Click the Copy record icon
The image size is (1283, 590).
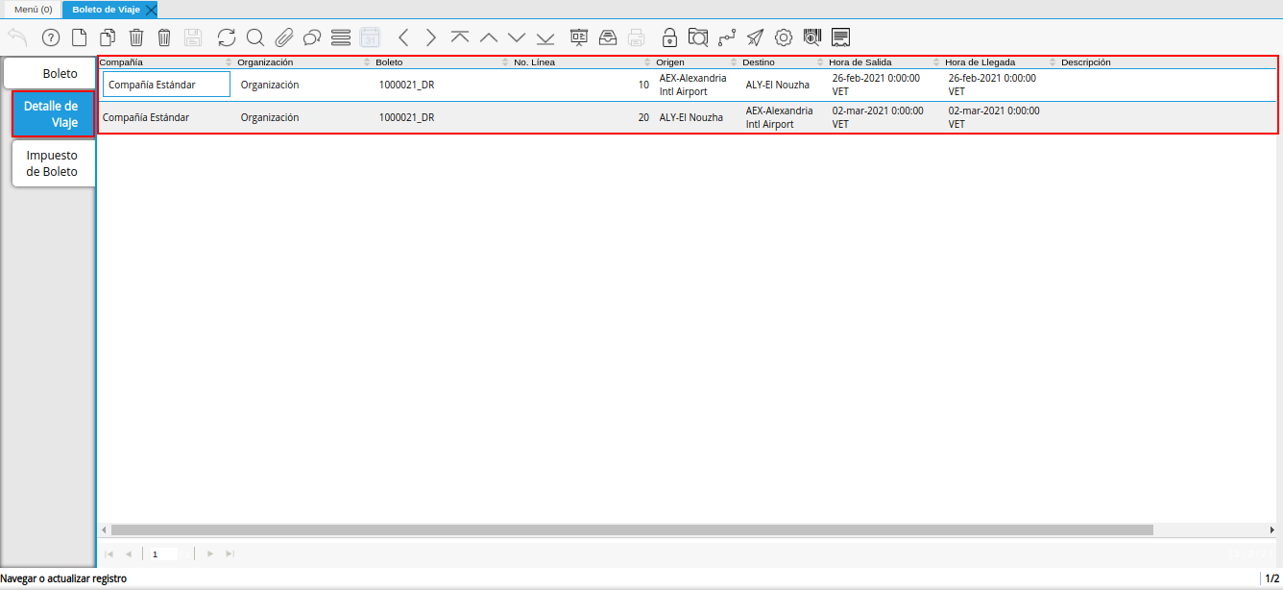[108, 37]
